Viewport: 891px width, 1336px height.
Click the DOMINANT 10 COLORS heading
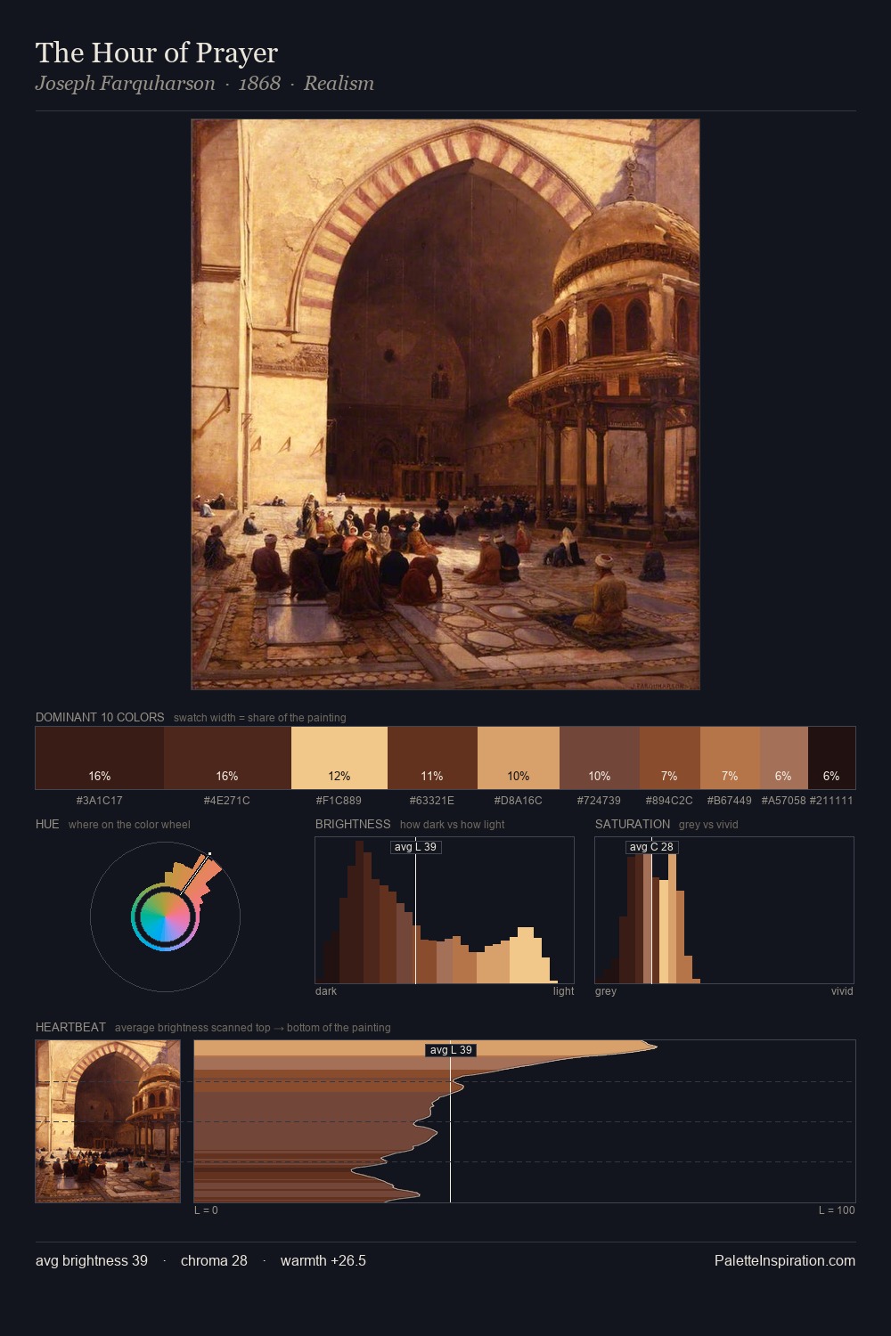point(100,717)
